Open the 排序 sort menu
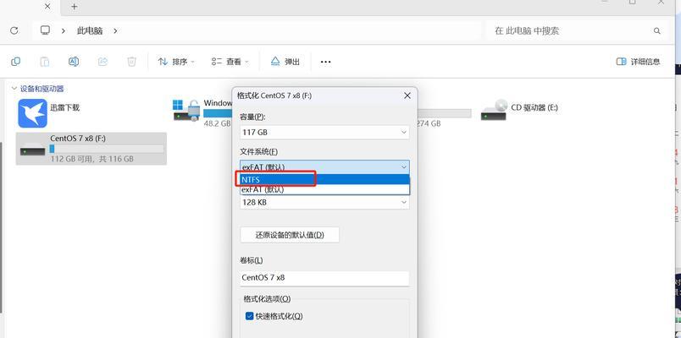The width and height of the screenshot is (681, 338). click(176, 62)
